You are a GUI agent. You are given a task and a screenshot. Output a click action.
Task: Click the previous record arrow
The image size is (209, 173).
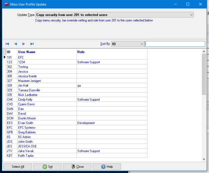point(15,44)
